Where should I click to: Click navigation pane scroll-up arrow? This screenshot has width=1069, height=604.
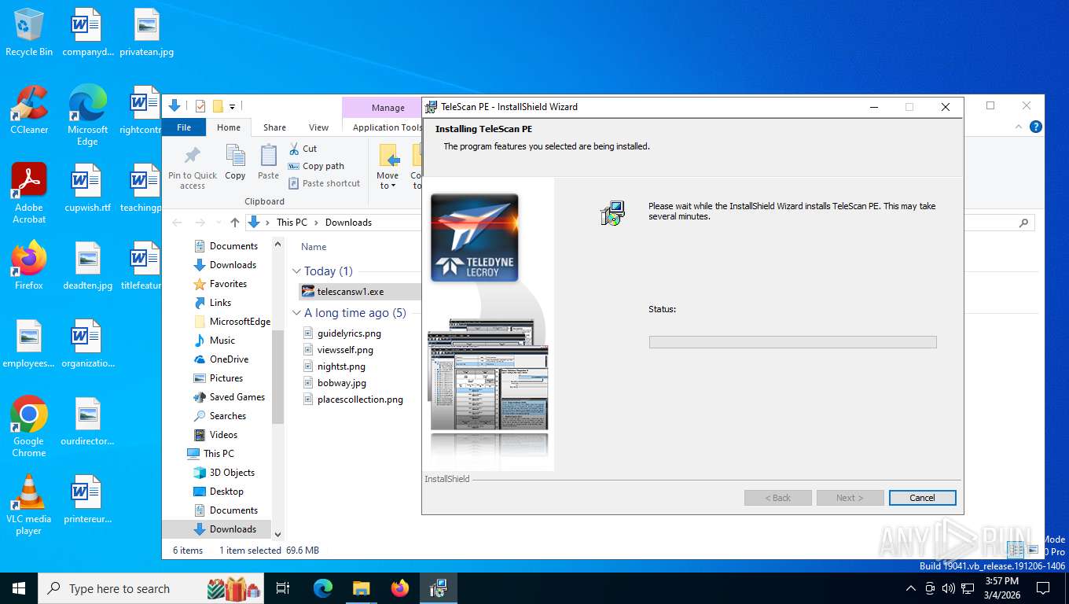277,245
